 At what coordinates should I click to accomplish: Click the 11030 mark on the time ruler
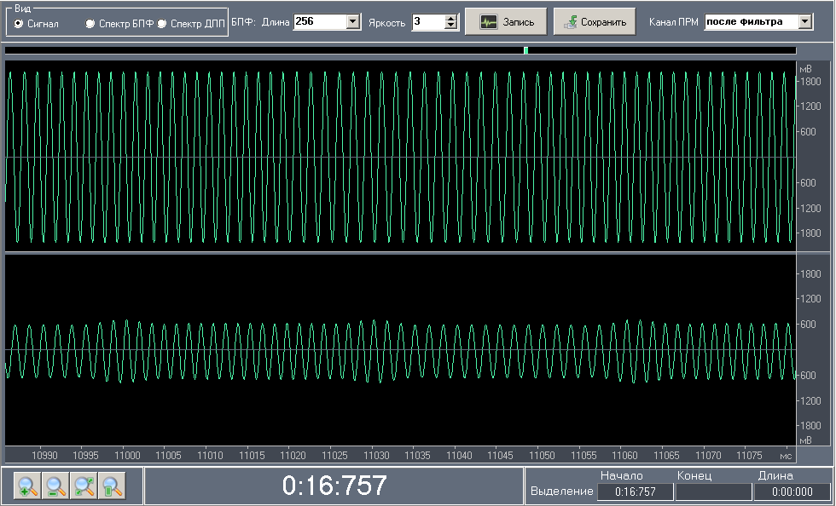coord(376,456)
